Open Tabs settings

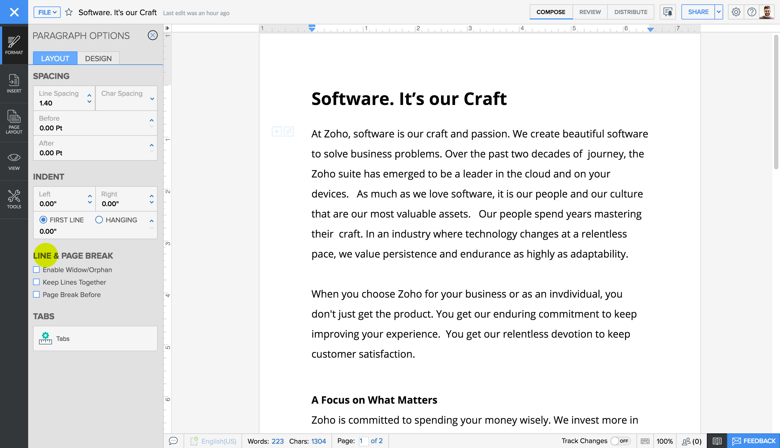[95, 338]
